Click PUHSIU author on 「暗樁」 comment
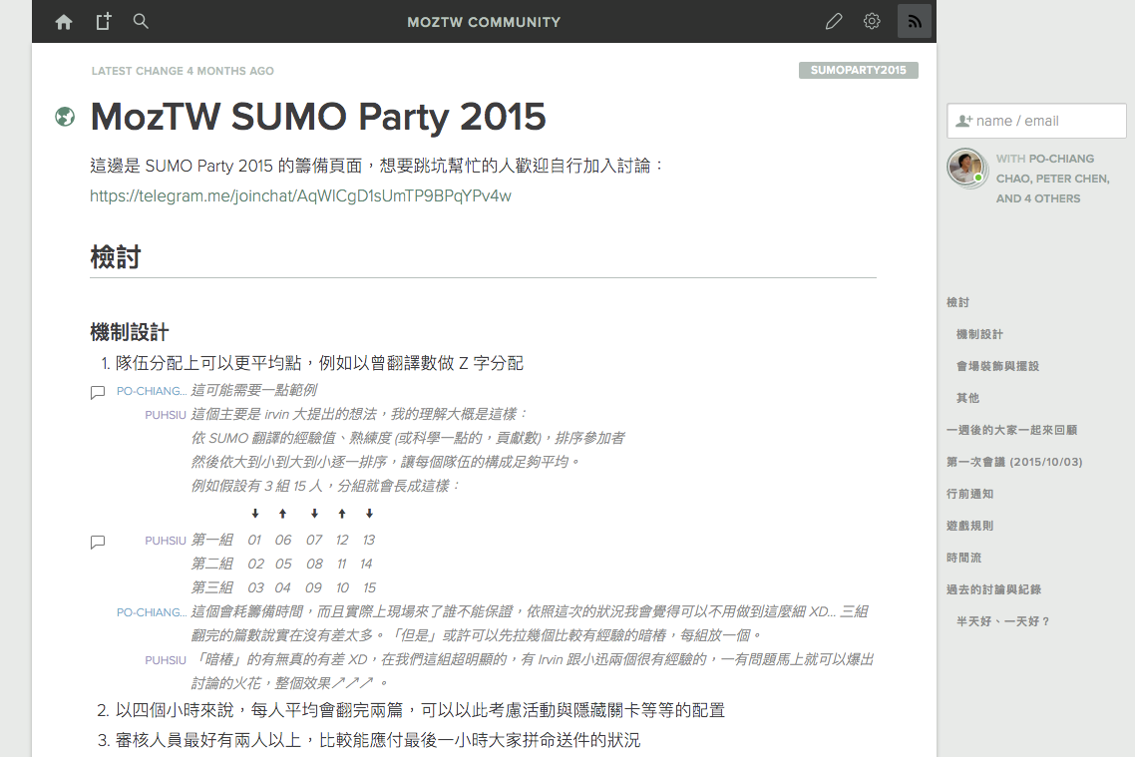Image resolution: width=1135 pixels, height=757 pixels. (166, 660)
